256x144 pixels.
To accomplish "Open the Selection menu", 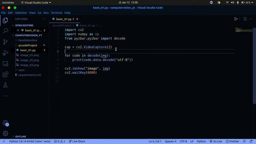I will pyautogui.click(x=21, y=13).
